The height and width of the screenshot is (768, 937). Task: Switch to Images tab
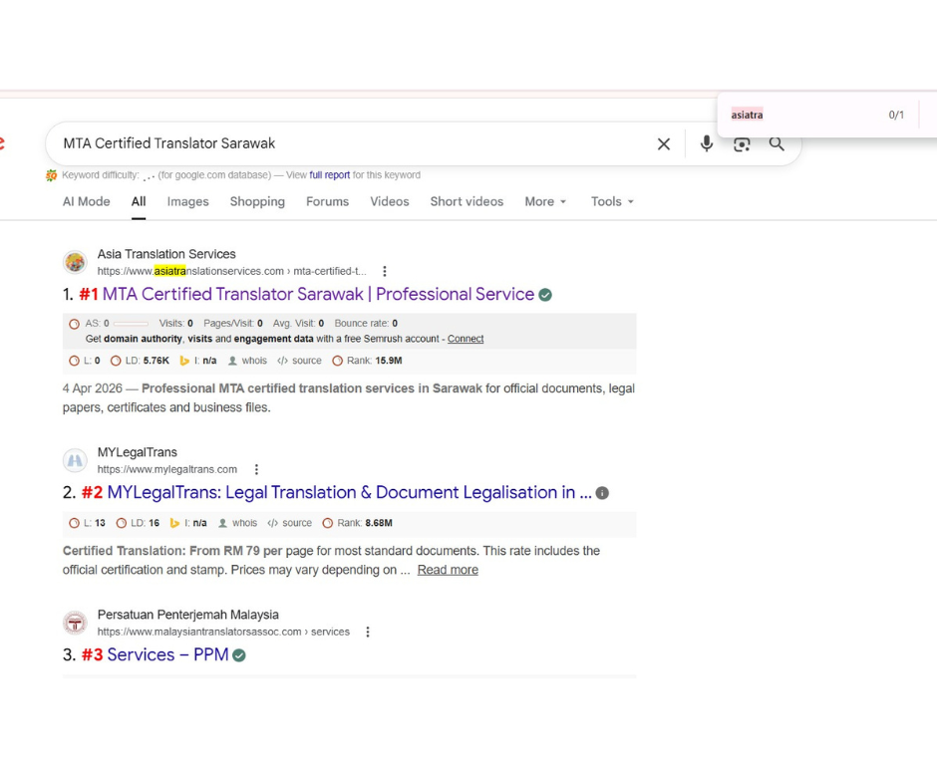pyautogui.click(x=187, y=202)
